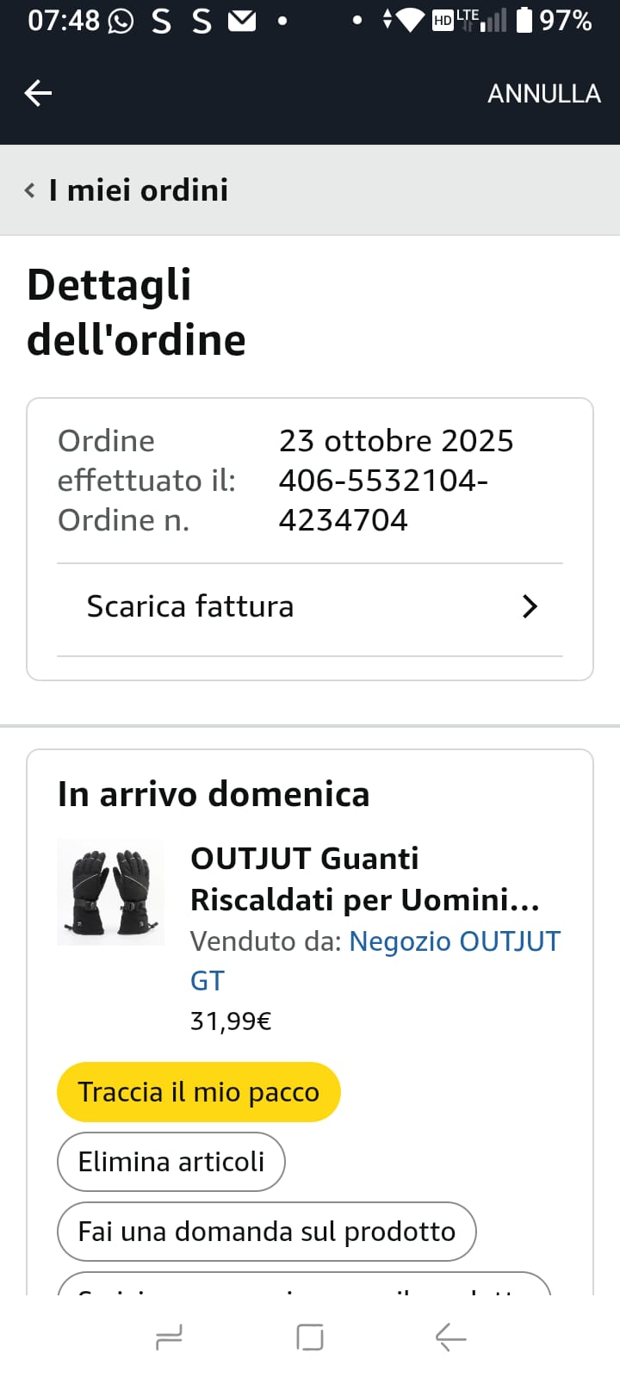Tap Android home navigation icon
The height and width of the screenshot is (1378, 620).
(310, 1338)
